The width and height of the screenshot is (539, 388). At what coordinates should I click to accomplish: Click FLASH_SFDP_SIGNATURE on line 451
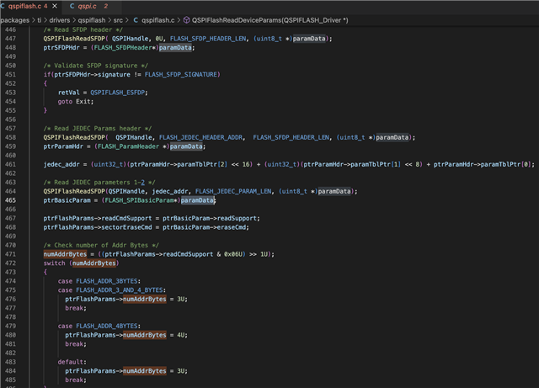[181, 75]
